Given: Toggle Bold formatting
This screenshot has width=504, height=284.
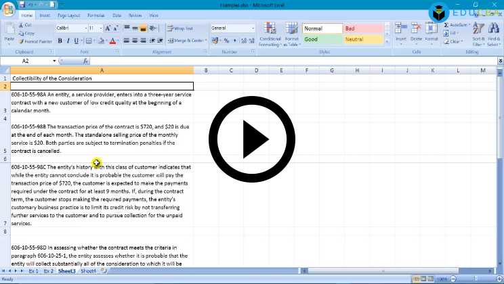Looking at the screenshot, I should click(x=60, y=41).
